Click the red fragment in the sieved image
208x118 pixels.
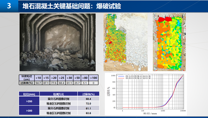(x=165, y=19)
